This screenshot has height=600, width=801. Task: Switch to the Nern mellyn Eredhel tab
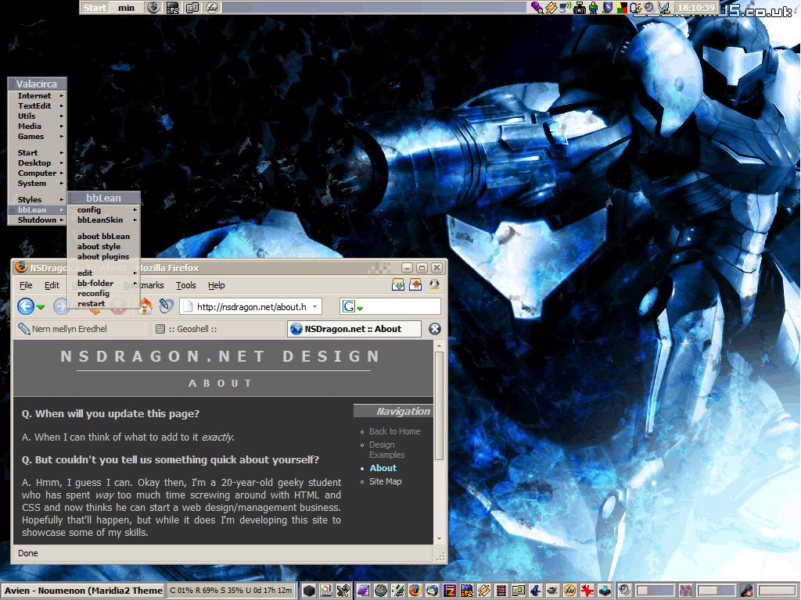click(x=81, y=329)
